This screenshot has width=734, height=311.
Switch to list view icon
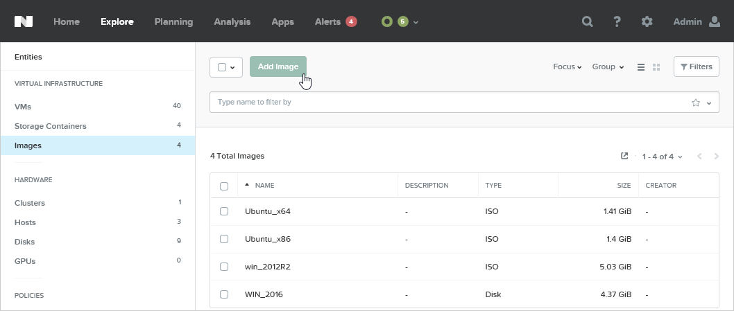pyautogui.click(x=641, y=67)
